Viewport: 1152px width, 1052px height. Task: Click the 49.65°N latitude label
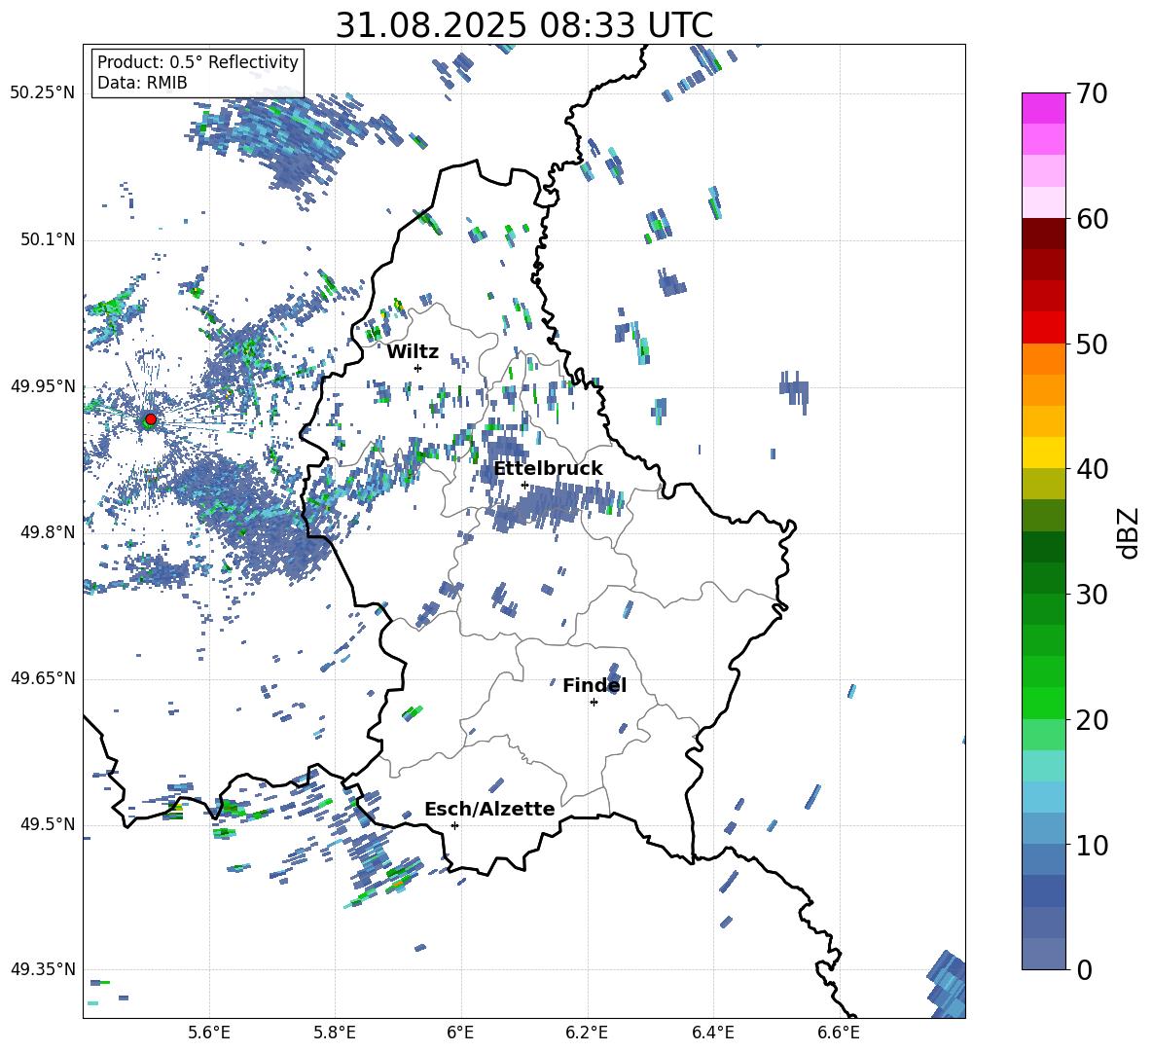tap(43, 677)
